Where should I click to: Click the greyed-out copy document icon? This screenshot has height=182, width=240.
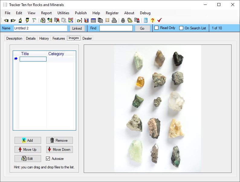[64, 20]
